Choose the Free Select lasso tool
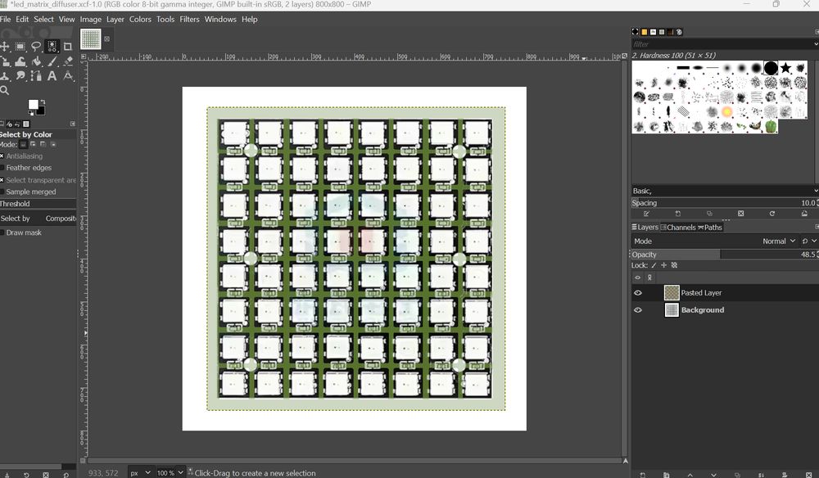Screen dimensions: 819x478 (x=36, y=47)
